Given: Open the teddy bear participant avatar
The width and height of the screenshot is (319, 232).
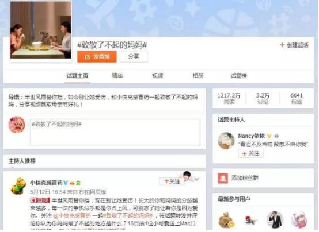Looking at the screenshot, I should coord(226,220).
